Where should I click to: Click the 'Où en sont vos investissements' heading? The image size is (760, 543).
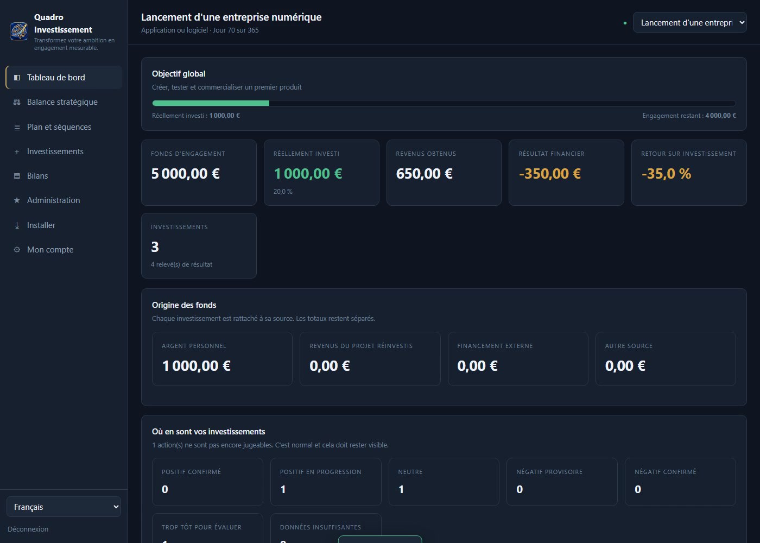[x=208, y=432]
